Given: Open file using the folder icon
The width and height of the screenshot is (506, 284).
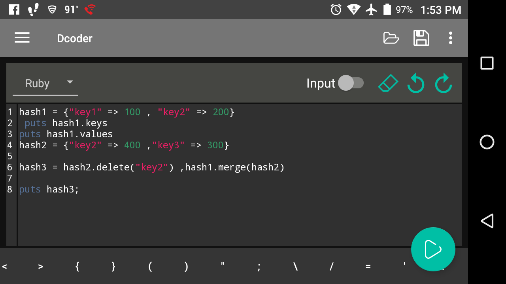Looking at the screenshot, I should 391,38.
